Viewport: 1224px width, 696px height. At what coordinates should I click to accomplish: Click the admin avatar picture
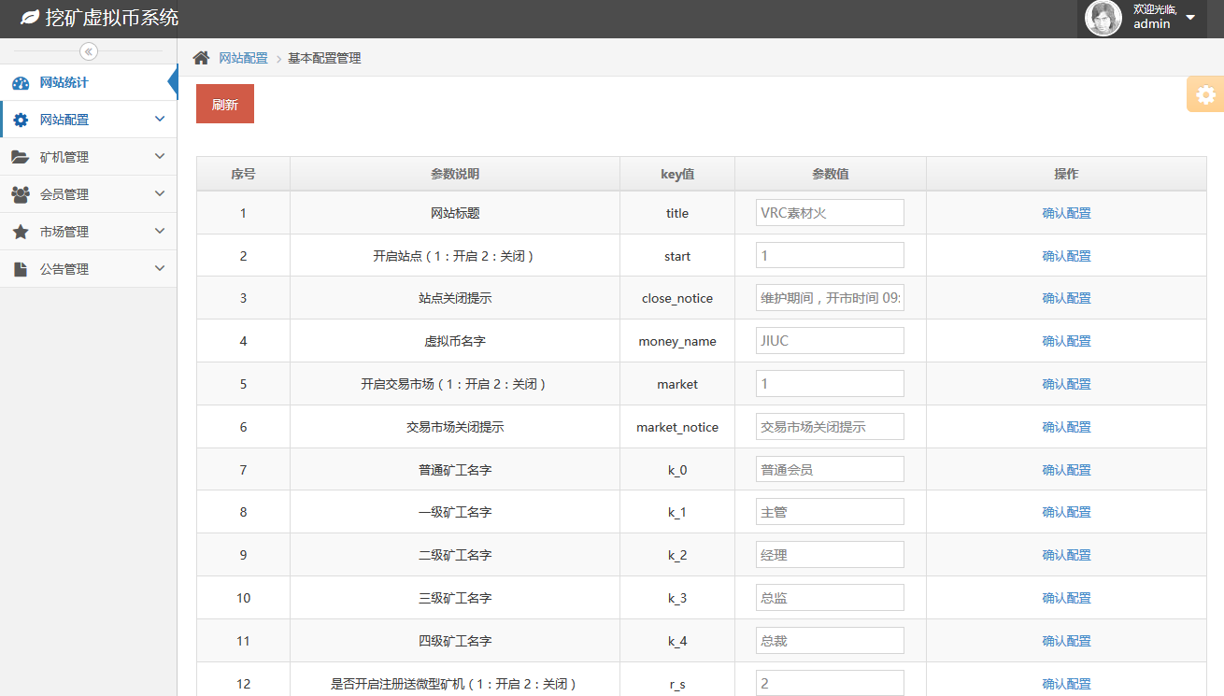click(x=1103, y=19)
